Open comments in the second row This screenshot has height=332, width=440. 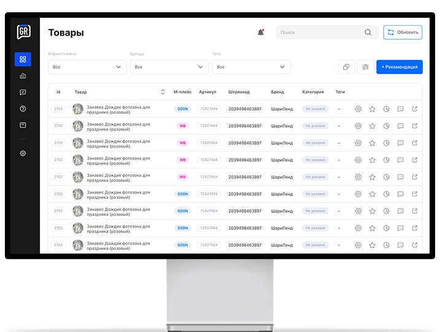coord(401,126)
